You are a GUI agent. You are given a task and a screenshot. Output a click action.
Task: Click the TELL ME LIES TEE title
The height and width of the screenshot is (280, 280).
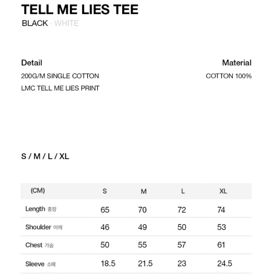80,9
